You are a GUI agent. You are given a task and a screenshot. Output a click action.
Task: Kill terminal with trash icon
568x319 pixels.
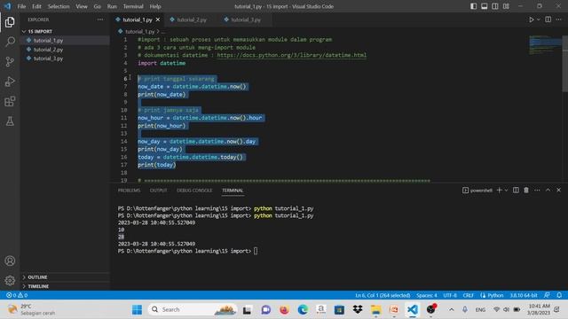(526, 191)
